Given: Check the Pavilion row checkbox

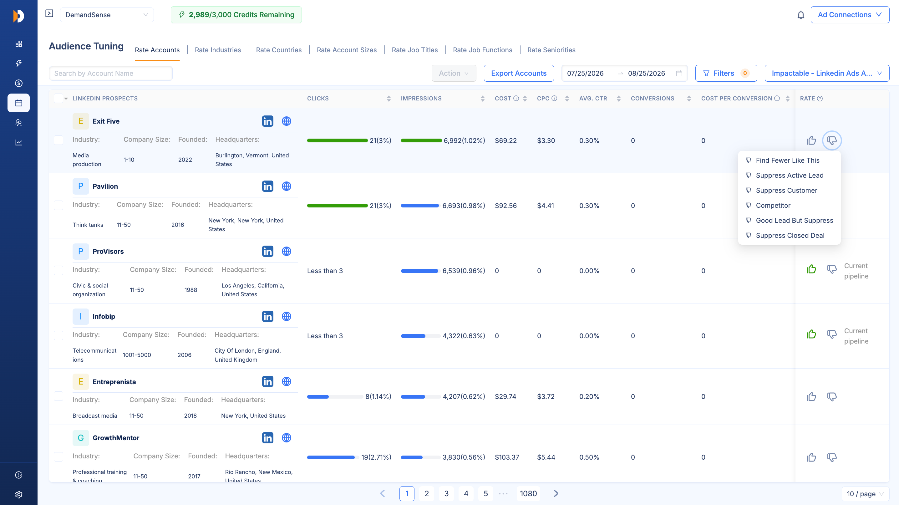Looking at the screenshot, I should (x=58, y=205).
